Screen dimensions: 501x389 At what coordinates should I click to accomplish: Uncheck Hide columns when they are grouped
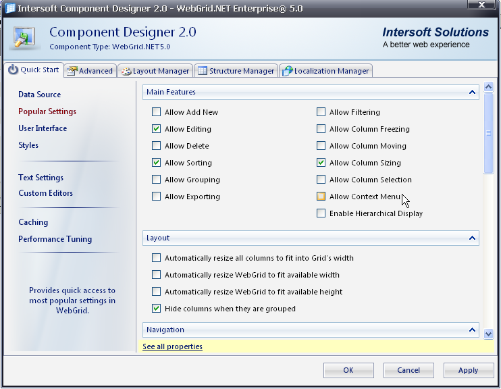point(156,309)
